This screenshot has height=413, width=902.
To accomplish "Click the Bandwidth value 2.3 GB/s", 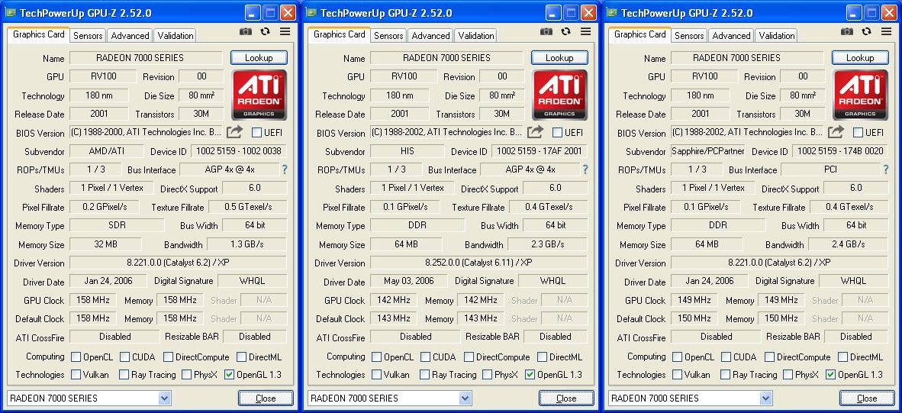I will coord(547,244).
